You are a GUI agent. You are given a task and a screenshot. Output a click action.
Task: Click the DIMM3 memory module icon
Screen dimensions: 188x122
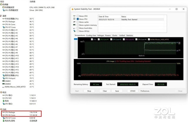click(x=3, y=84)
